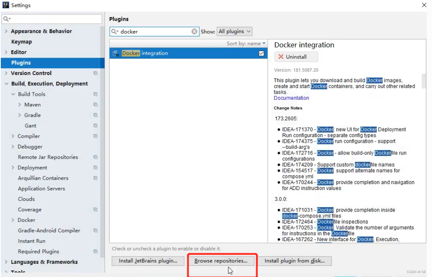Click project-level icon beside Compiler

[95, 136]
